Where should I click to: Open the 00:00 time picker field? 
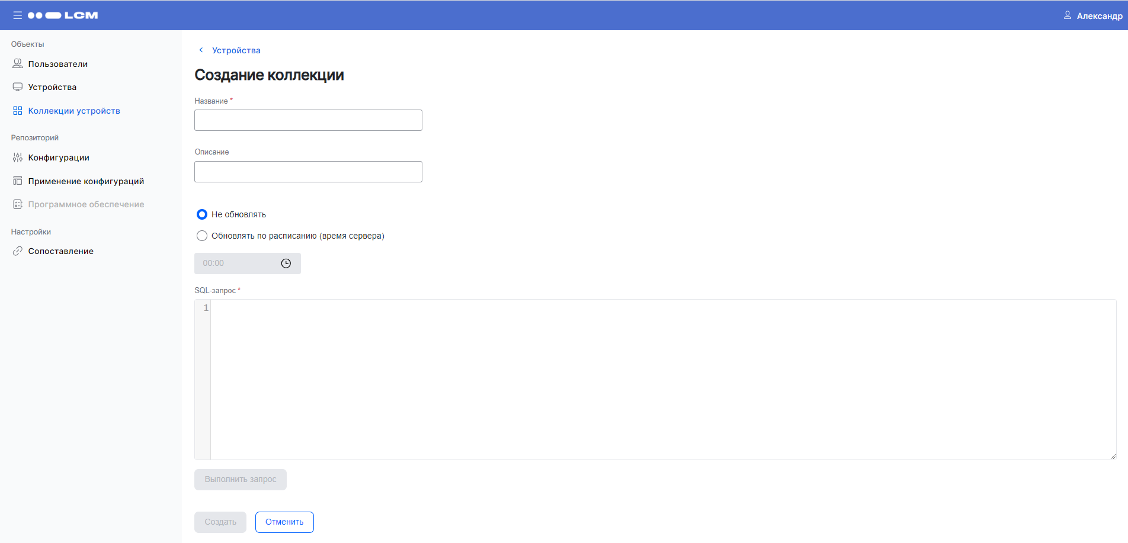click(x=237, y=264)
